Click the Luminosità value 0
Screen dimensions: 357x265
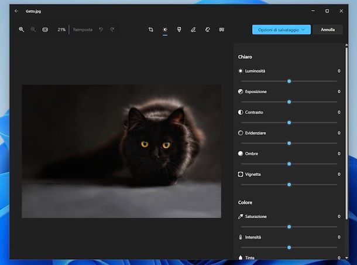(339, 71)
